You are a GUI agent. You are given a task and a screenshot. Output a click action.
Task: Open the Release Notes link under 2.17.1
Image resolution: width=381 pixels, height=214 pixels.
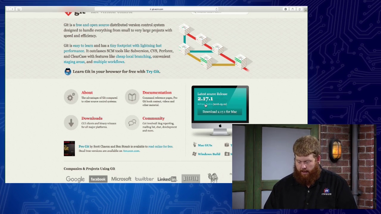point(205,104)
